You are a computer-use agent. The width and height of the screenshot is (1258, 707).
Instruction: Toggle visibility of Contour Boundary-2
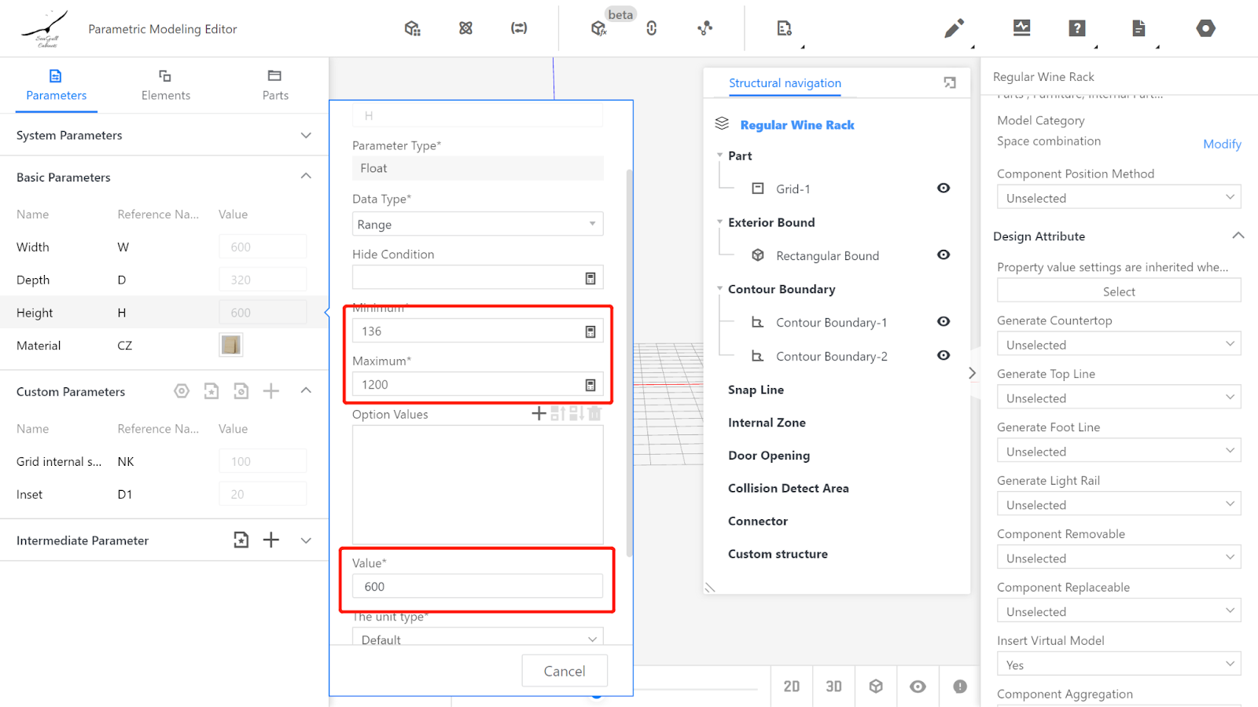[943, 356]
